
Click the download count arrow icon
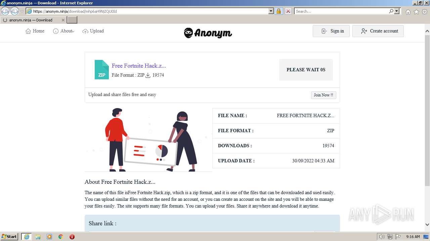(148, 75)
